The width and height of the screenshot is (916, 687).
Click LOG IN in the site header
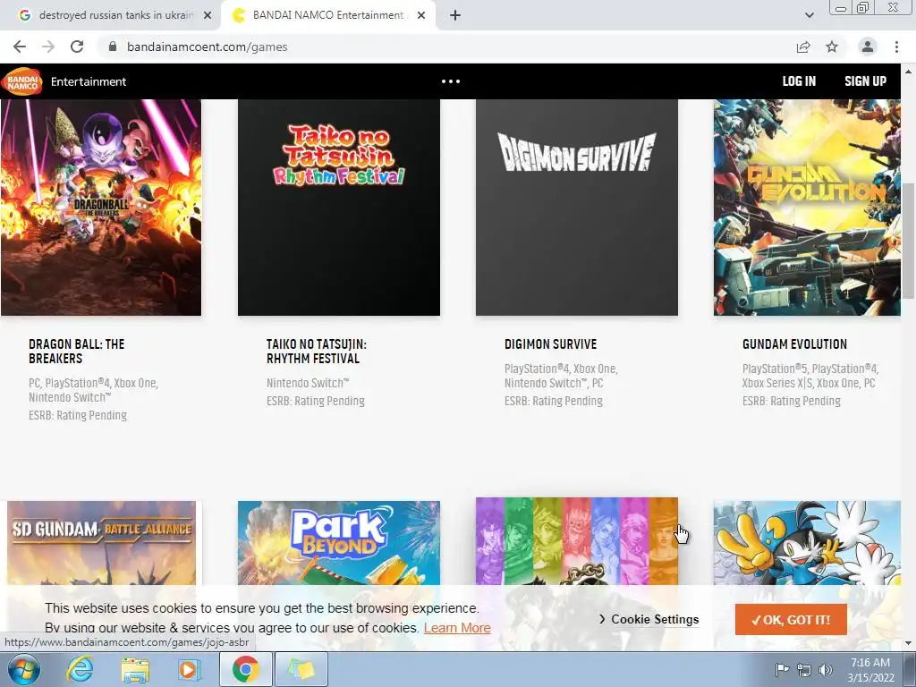pos(799,81)
